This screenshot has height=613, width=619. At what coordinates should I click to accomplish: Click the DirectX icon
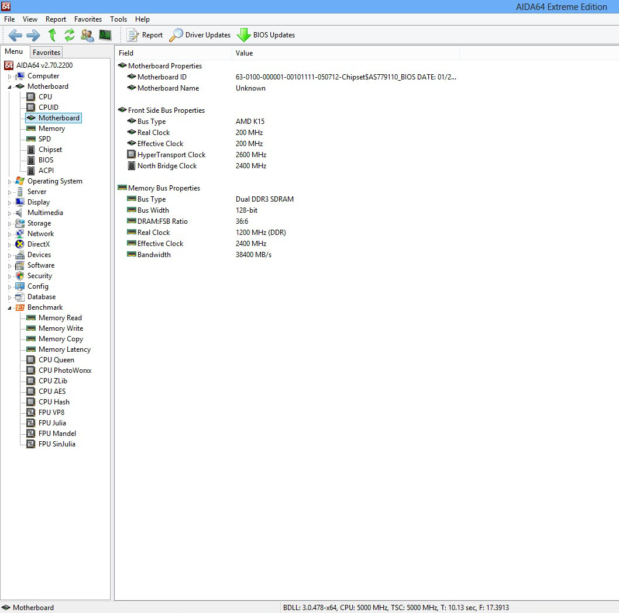pos(20,244)
